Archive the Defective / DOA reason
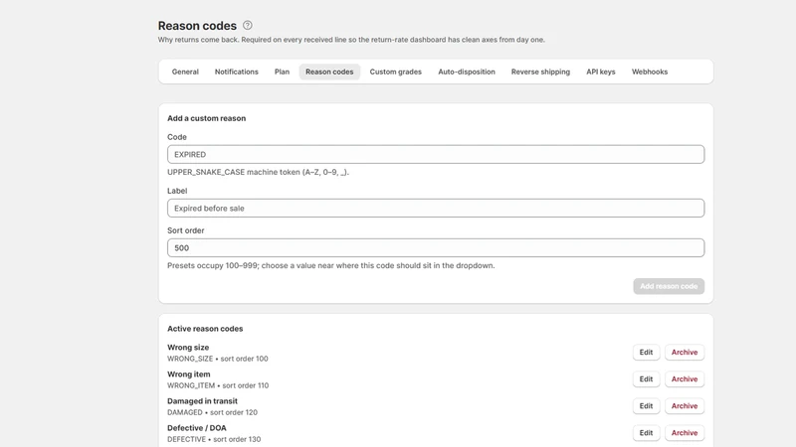 click(685, 432)
